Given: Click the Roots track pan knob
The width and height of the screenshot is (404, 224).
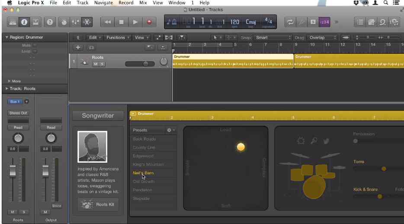Looking at the screenshot, I should pyautogui.click(x=164, y=62).
